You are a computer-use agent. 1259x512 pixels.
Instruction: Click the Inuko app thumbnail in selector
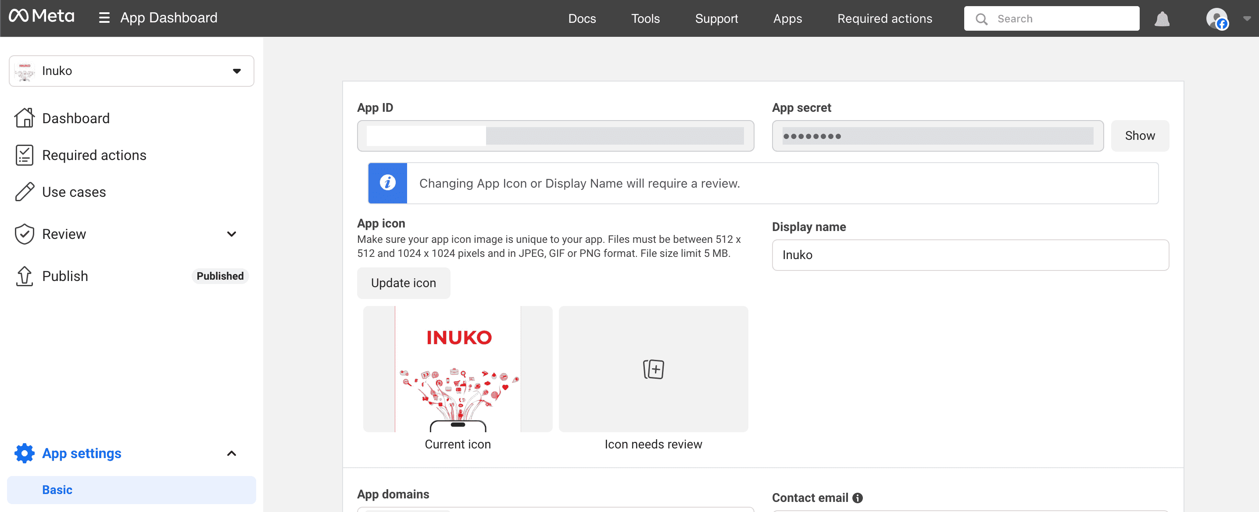pyautogui.click(x=25, y=71)
